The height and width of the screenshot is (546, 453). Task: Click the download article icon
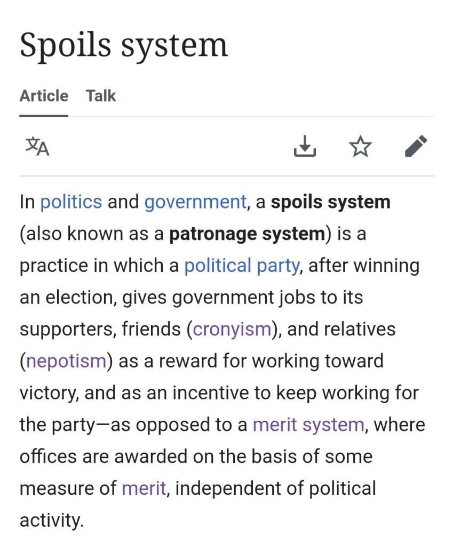point(305,146)
